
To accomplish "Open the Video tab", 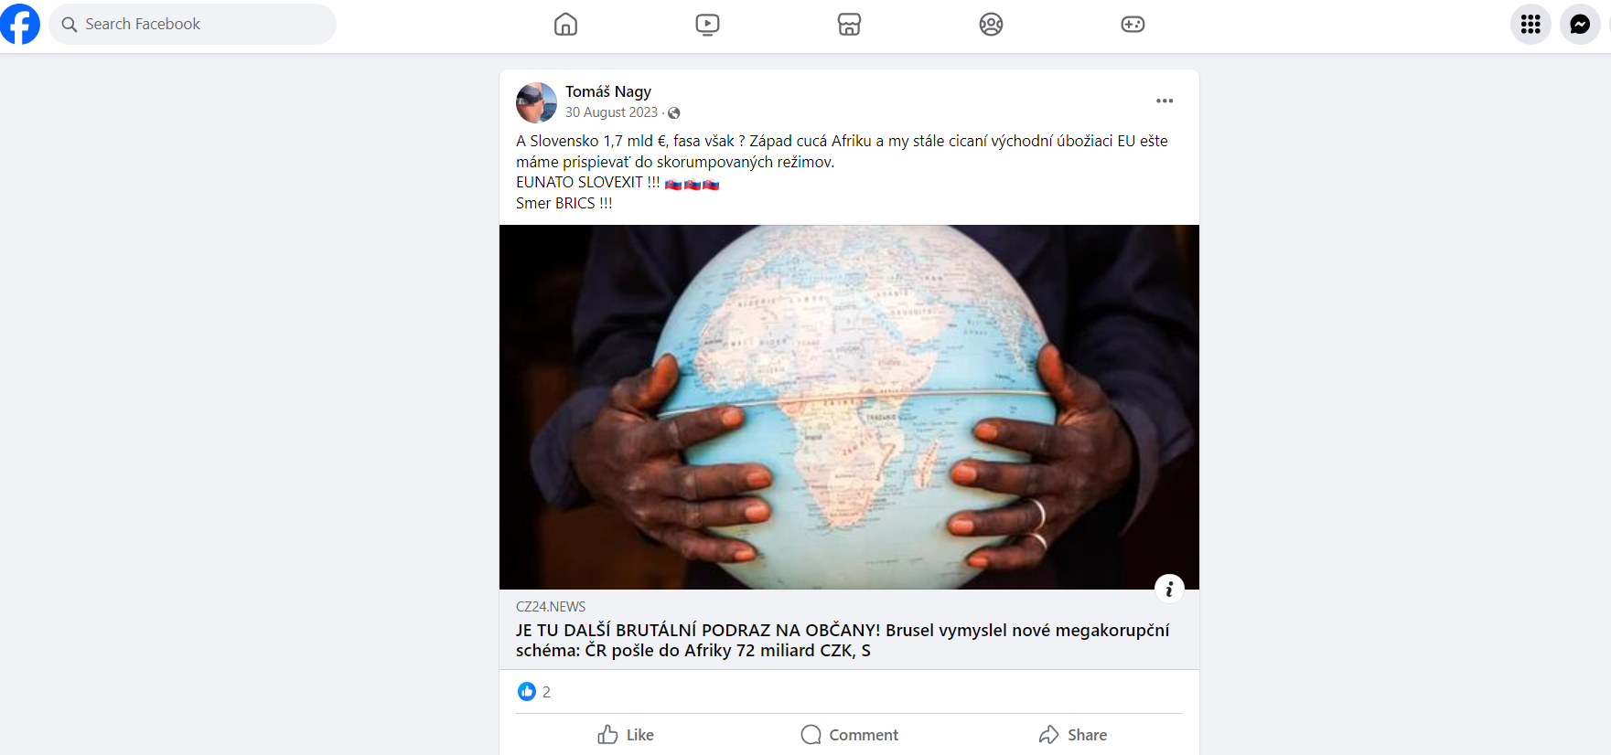I will point(707,25).
